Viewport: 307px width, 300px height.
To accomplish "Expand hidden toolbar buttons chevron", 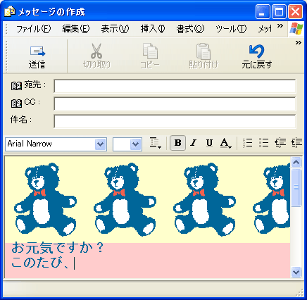I will [299, 43].
